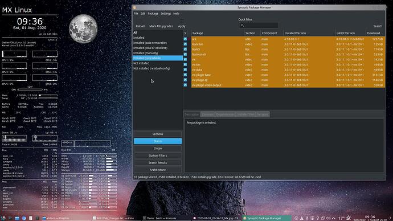Toggle status box for vlc-plugin-base package
Viewport: 393px width, 221px height.
click(x=185, y=75)
